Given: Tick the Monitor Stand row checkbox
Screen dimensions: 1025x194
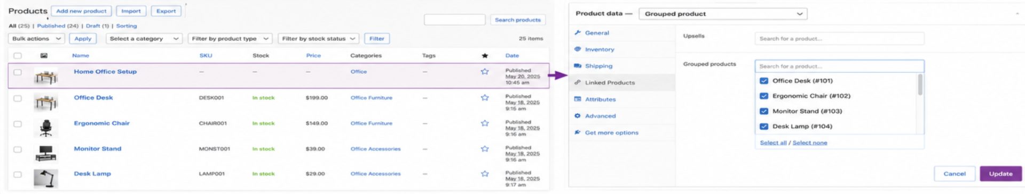Looking at the screenshot, I should point(18,149).
